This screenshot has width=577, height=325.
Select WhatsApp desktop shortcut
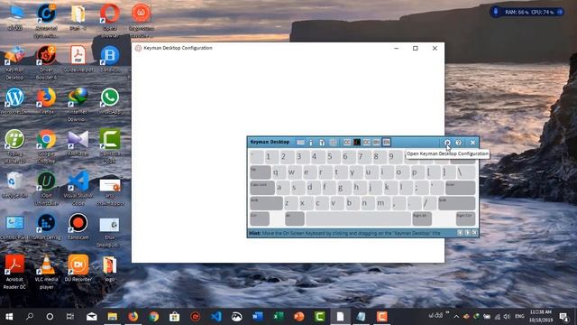pos(110,101)
